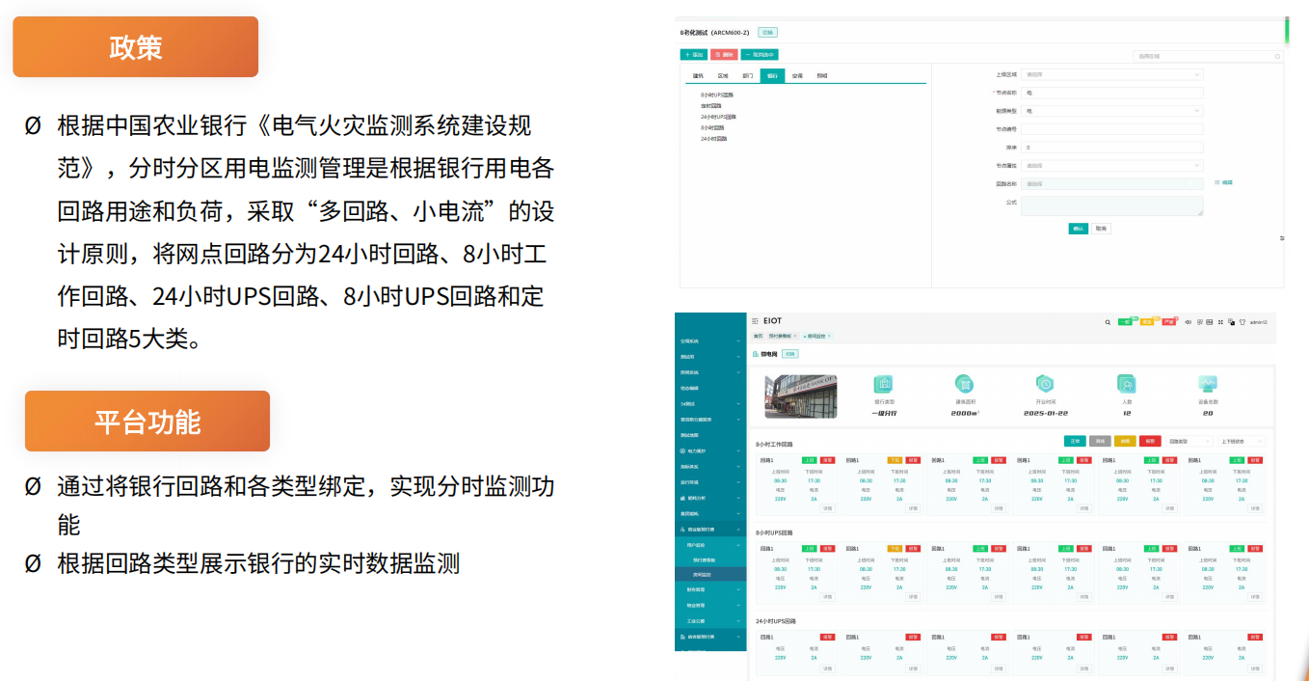Select 房间监控 in the sidebar
This screenshot has width=1309, height=681.
[x=710, y=574]
